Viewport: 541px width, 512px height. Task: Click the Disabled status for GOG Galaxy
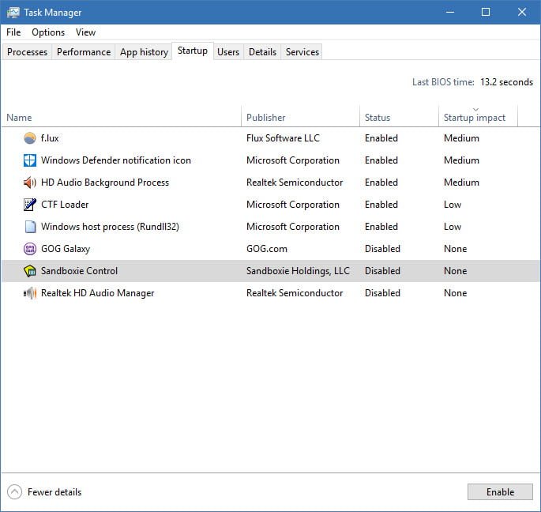click(382, 249)
